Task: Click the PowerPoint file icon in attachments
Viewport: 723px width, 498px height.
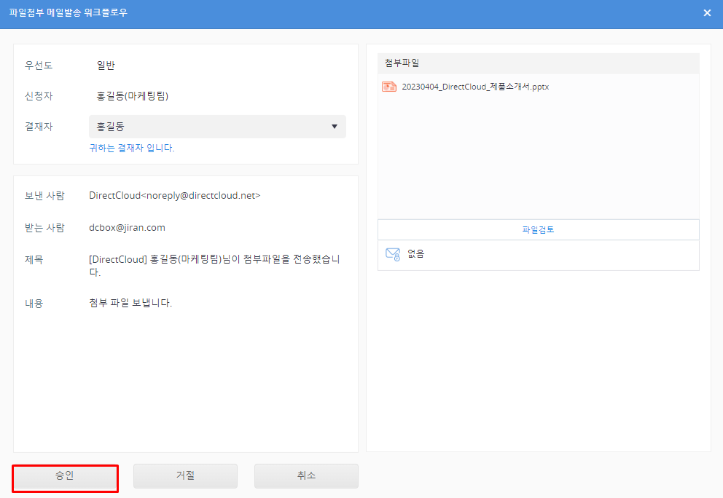Action: pyautogui.click(x=389, y=87)
